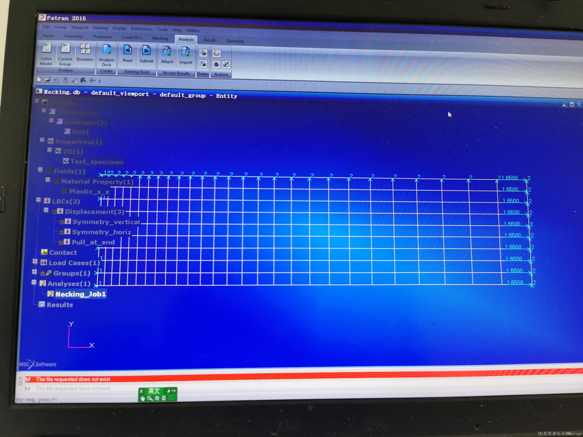Toggle the Pull_at_end checkbox

[x=61, y=242]
